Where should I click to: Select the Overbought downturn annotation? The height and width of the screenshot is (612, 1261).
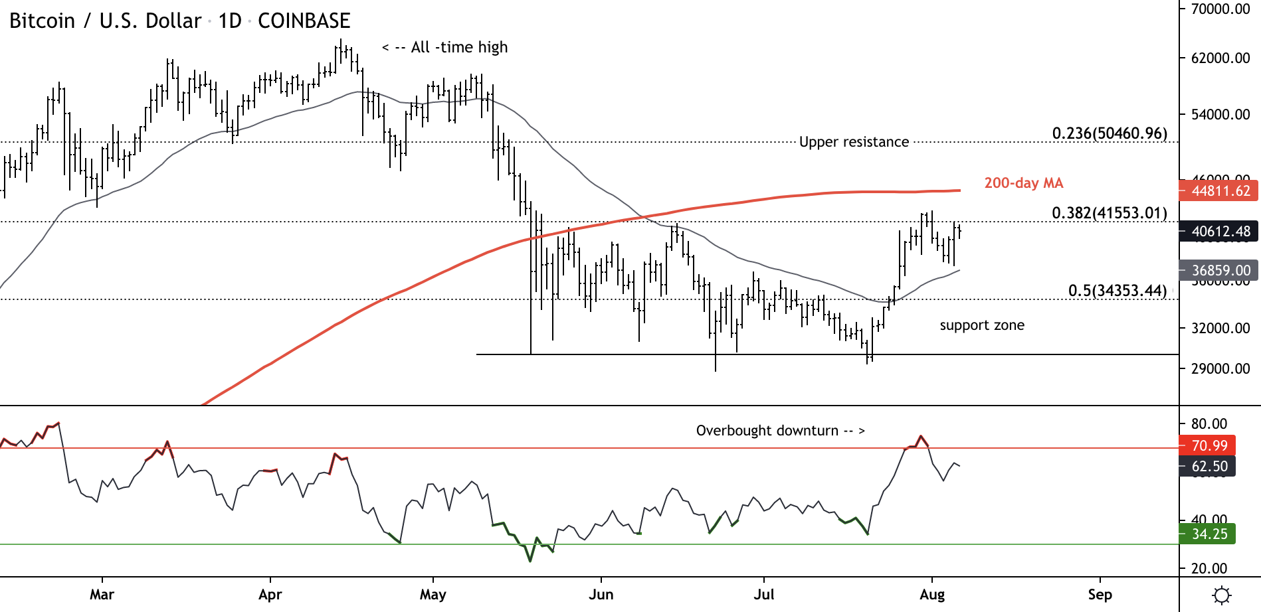click(x=780, y=431)
